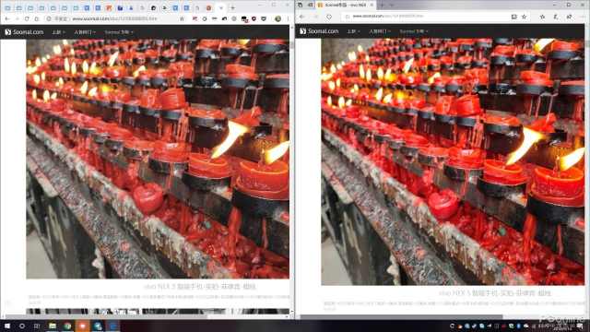The width and height of the screenshot is (590, 332).
Task: Open candle photo in left window
Action: coord(158,159)
